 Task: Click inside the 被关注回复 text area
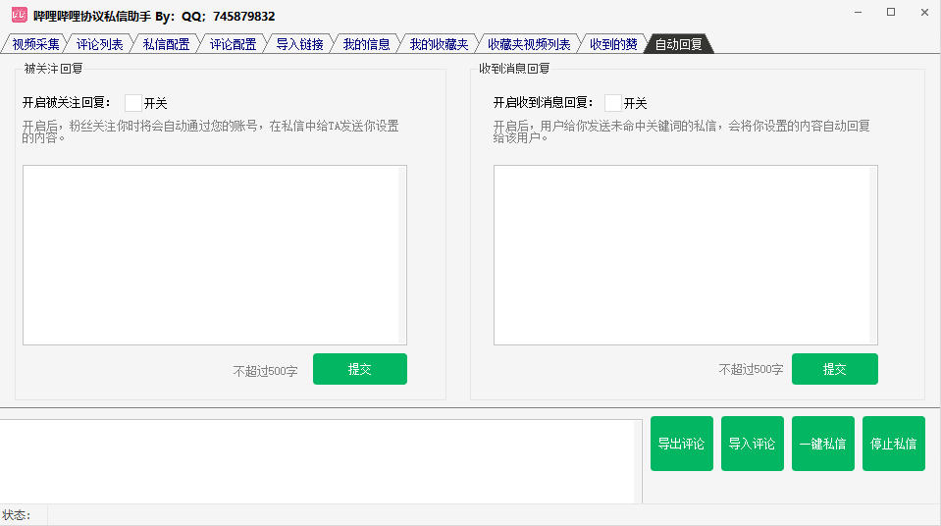(x=214, y=255)
